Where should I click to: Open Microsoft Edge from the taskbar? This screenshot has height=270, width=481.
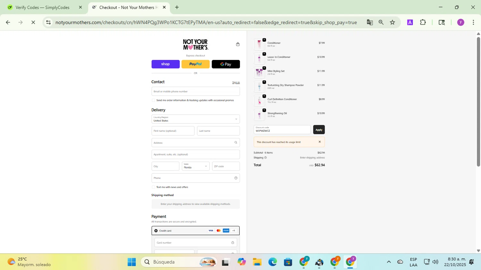273,262
